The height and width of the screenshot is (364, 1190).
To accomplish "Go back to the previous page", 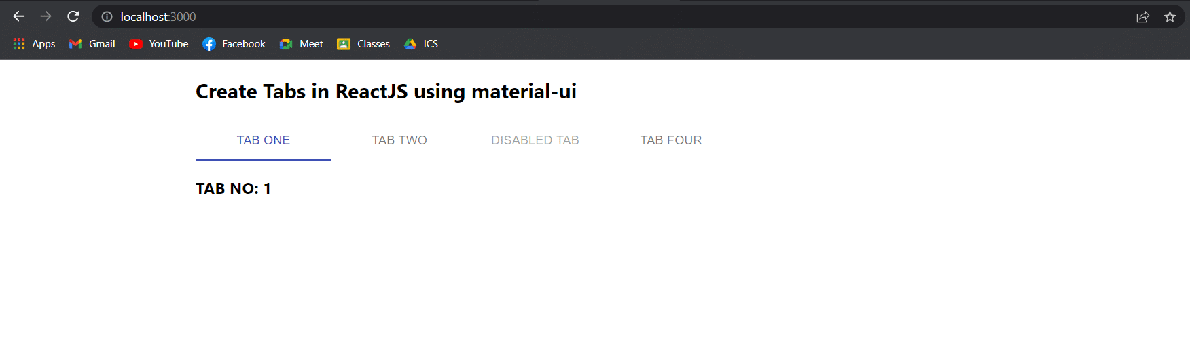I will (x=19, y=16).
